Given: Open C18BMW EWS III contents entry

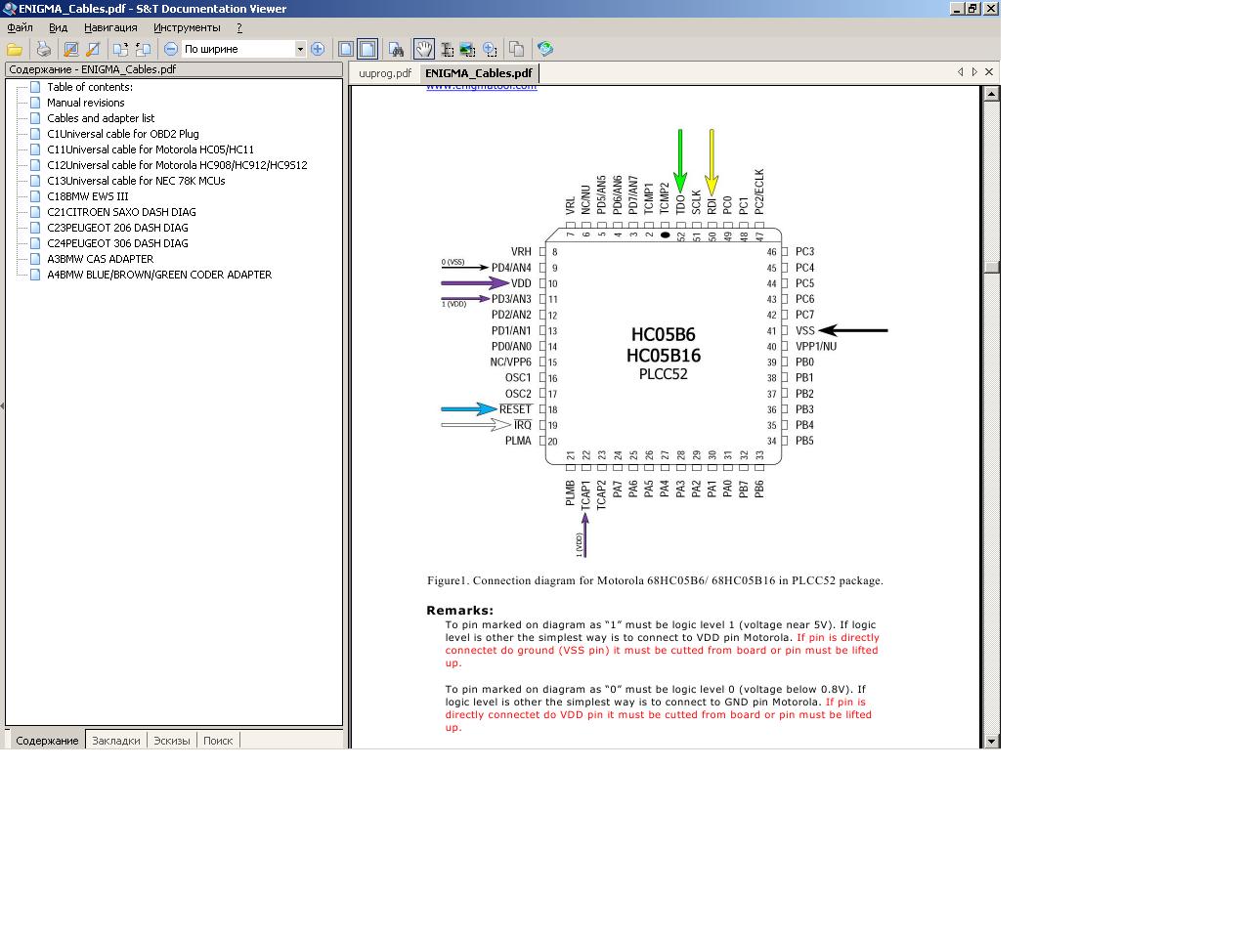Looking at the screenshot, I should (88, 196).
